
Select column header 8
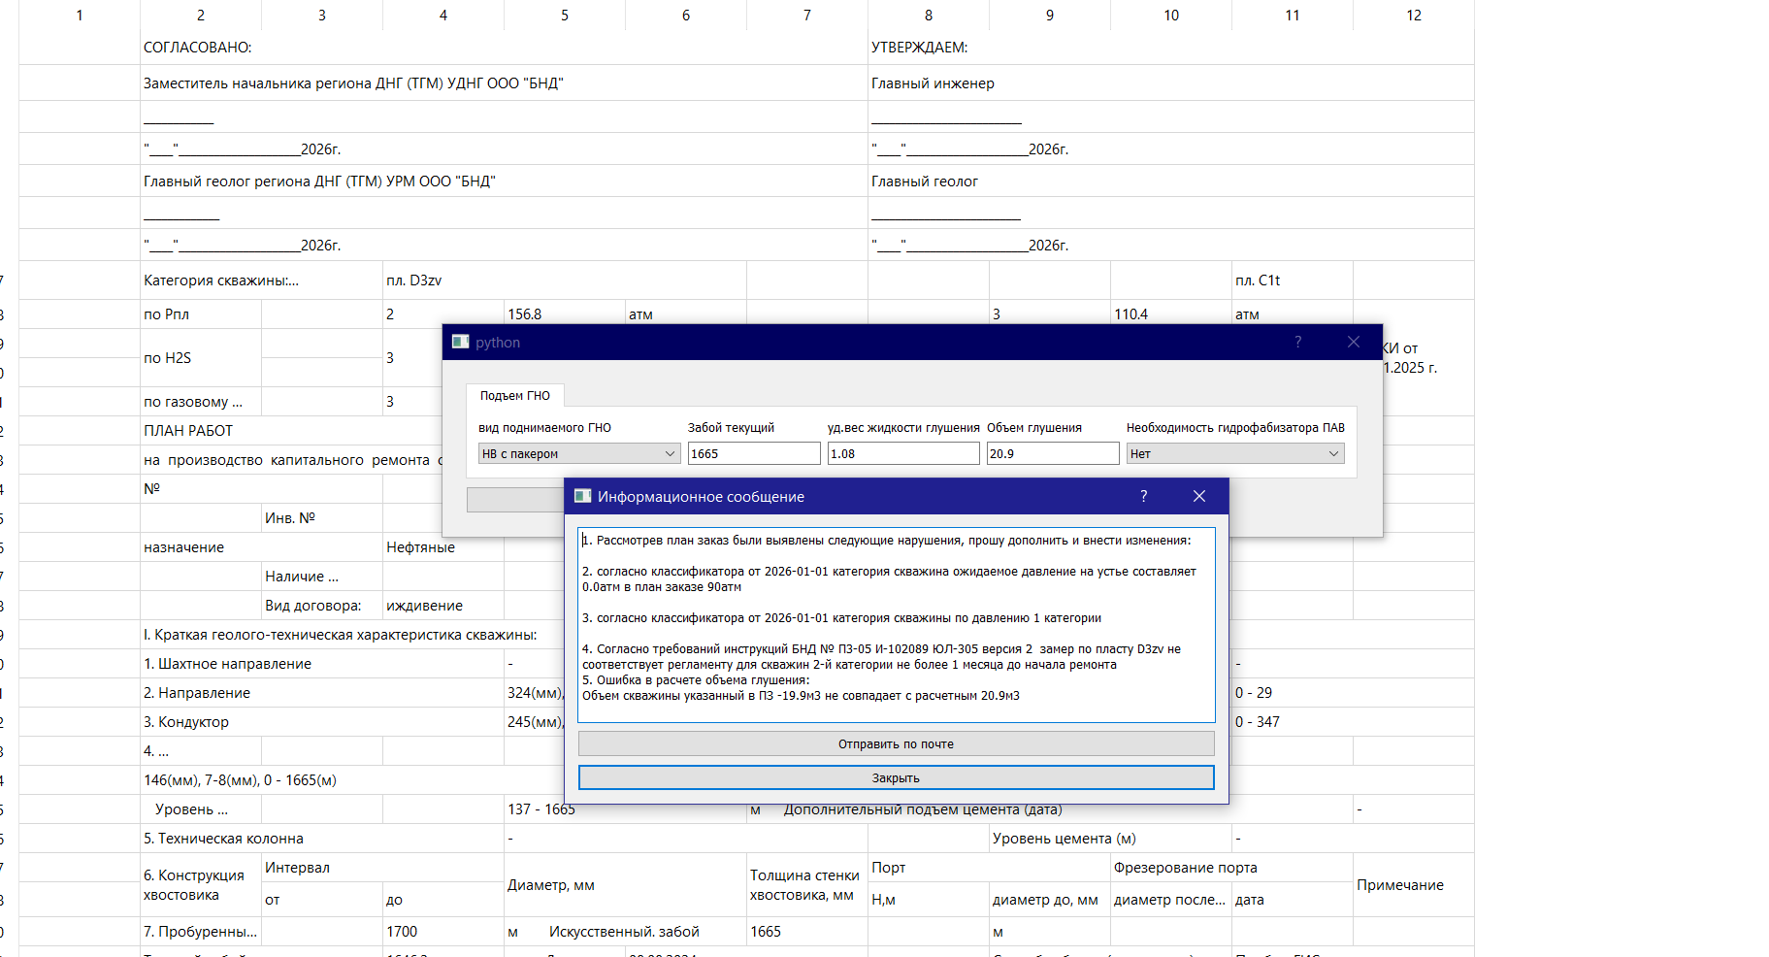click(929, 16)
